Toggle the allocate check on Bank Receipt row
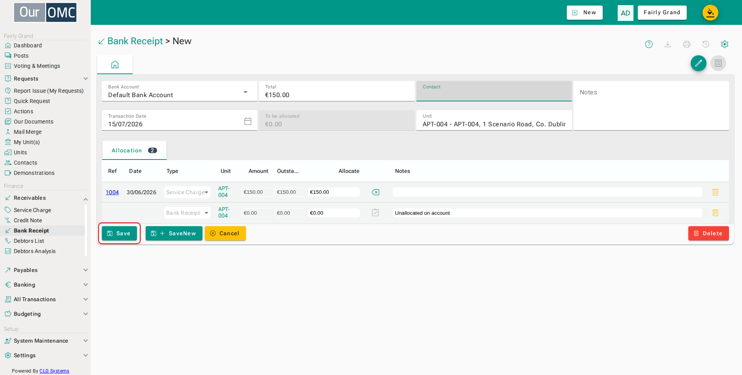 (x=375, y=213)
